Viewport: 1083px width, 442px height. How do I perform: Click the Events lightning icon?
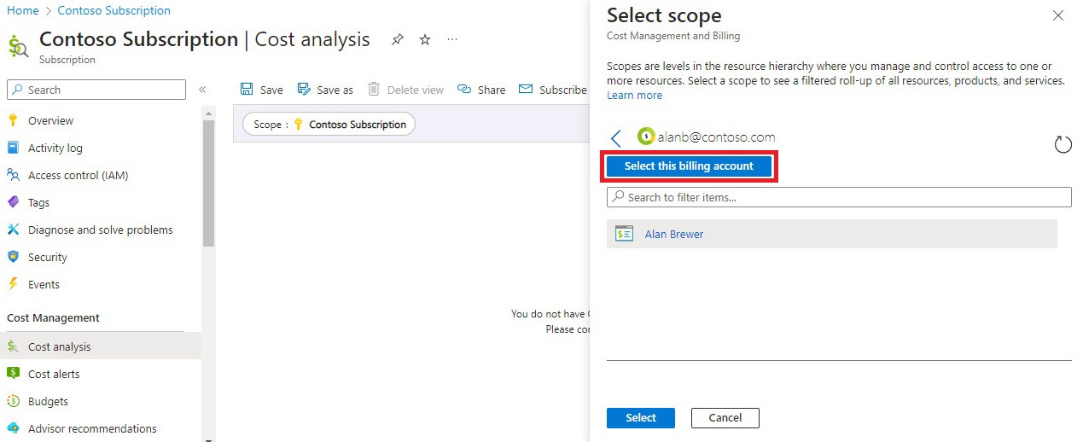pyautogui.click(x=13, y=284)
